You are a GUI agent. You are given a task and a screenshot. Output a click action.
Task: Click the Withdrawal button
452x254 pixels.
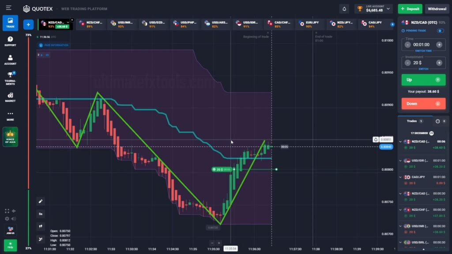coord(437,9)
